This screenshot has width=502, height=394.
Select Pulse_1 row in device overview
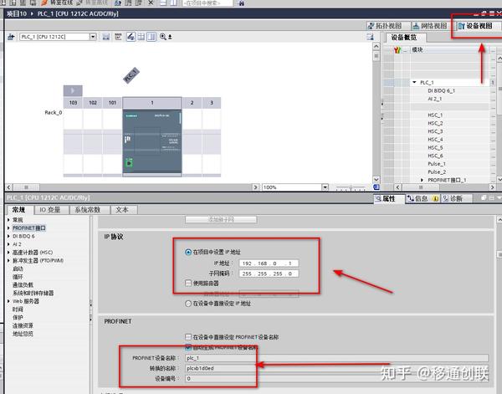pos(435,164)
